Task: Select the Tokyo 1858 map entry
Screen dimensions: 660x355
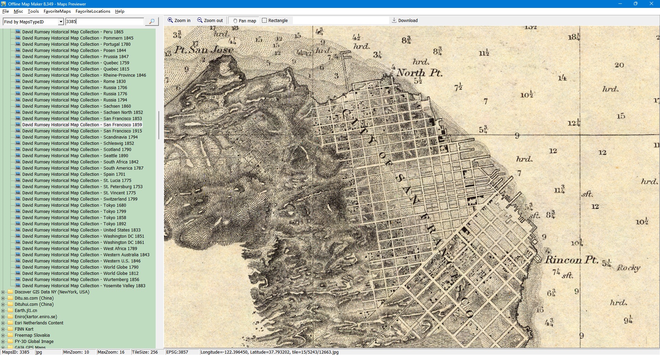Action: pyautogui.click(x=74, y=218)
